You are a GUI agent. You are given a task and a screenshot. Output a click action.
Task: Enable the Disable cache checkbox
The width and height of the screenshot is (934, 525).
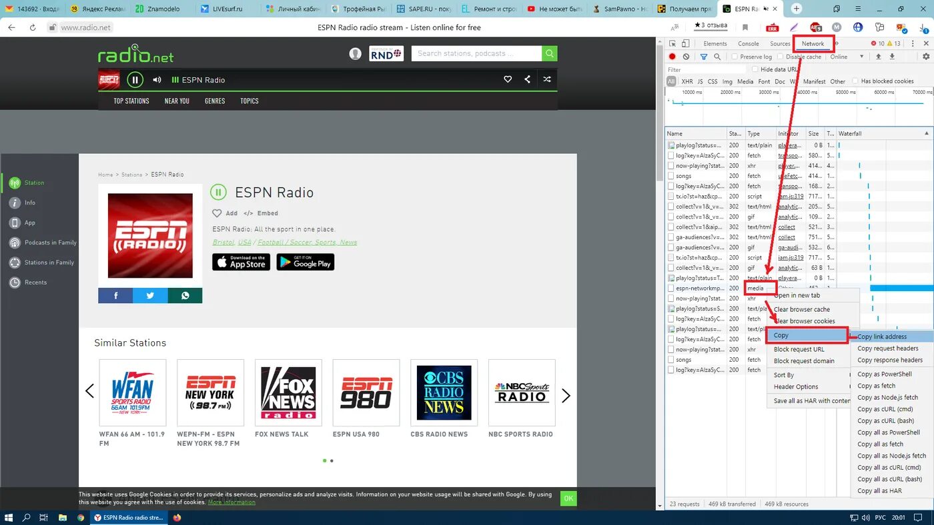[x=780, y=57]
